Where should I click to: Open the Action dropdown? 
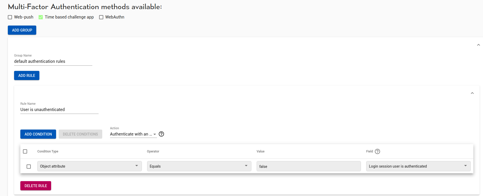point(133,134)
